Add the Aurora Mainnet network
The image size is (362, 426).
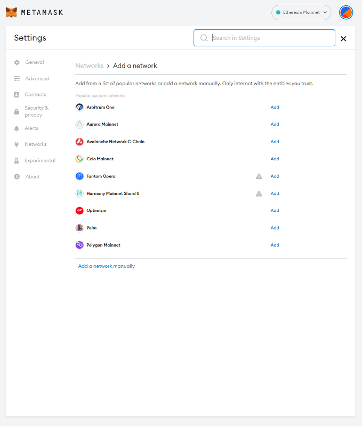point(275,124)
